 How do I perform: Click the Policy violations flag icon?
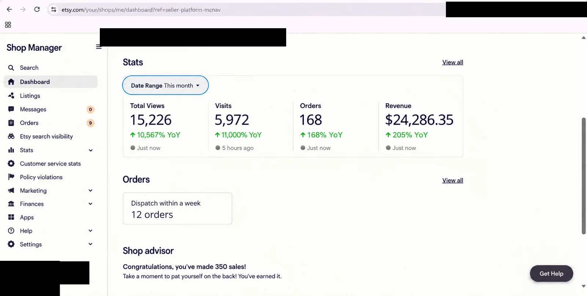coord(11,177)
